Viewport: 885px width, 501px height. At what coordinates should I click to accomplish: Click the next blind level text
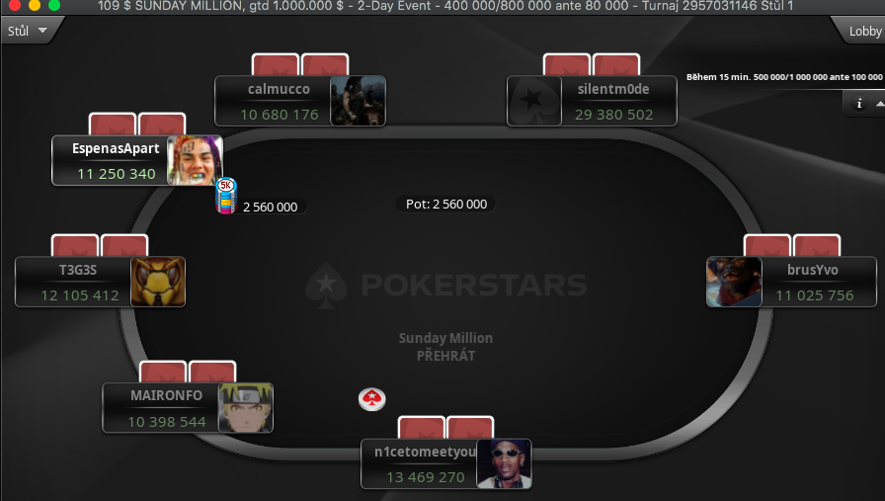(784, 77)
